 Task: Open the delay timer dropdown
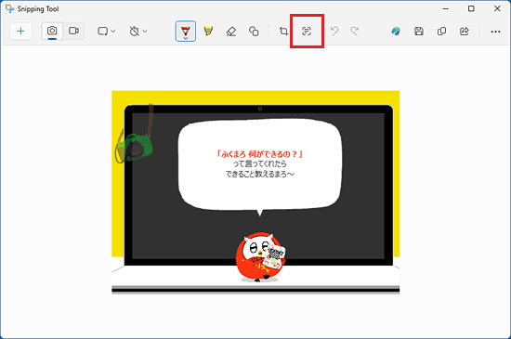[138, 32]
